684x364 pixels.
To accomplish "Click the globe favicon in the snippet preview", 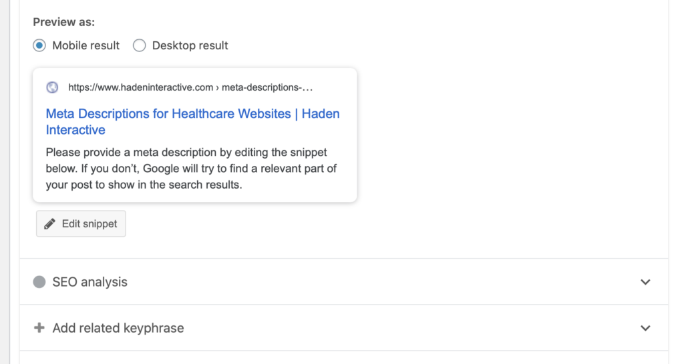I will pos(52,87).
